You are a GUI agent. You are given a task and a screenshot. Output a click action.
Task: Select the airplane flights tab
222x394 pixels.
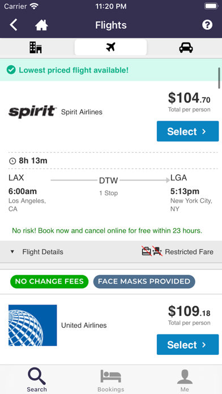(x=110, y=47)
